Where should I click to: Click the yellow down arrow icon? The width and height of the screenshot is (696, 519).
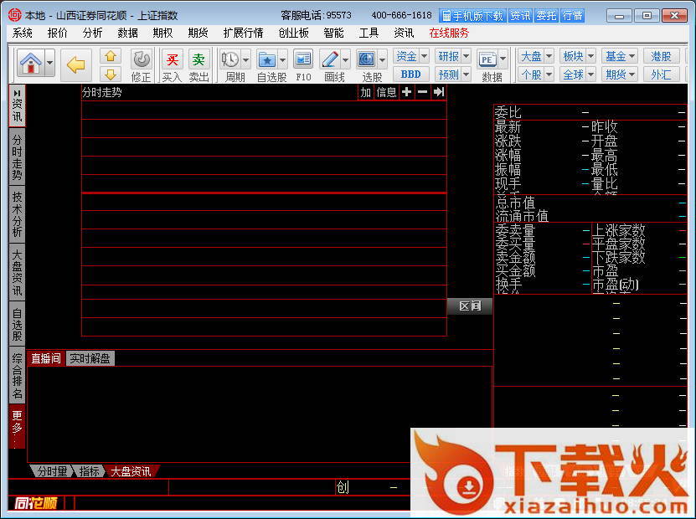pos(111,74)
